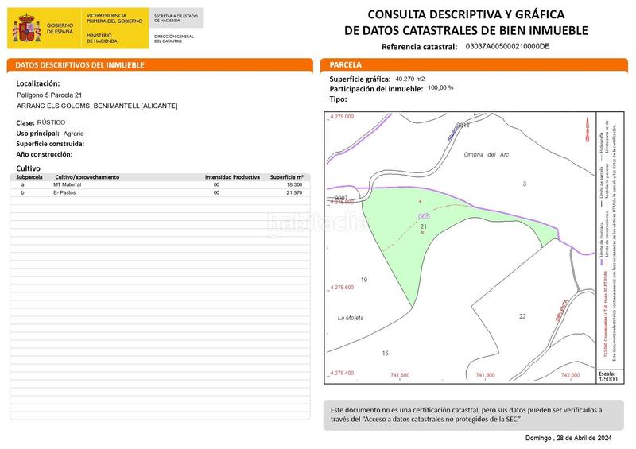Click the Cultivo/aprovechamiento column header
The height and width of the screenshot is (449, 636).
point(87,176)
